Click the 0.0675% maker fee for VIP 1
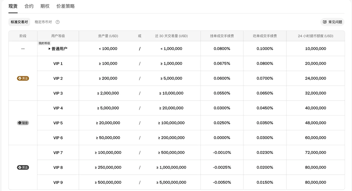The width and height of the screenshot is (352, 191). pos(222,64)
